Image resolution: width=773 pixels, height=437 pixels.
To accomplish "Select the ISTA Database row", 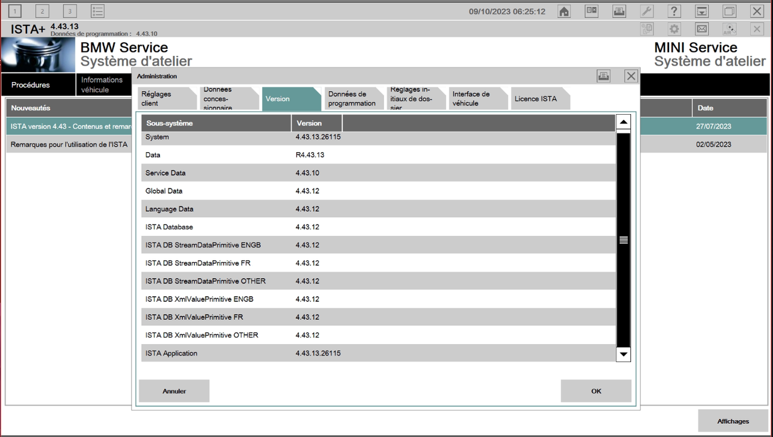I will coord(379,227).
